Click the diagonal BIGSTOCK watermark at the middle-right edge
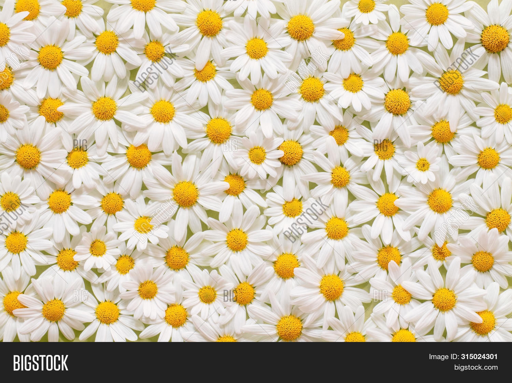Viewport: 512px width, 383px height. 456,220
